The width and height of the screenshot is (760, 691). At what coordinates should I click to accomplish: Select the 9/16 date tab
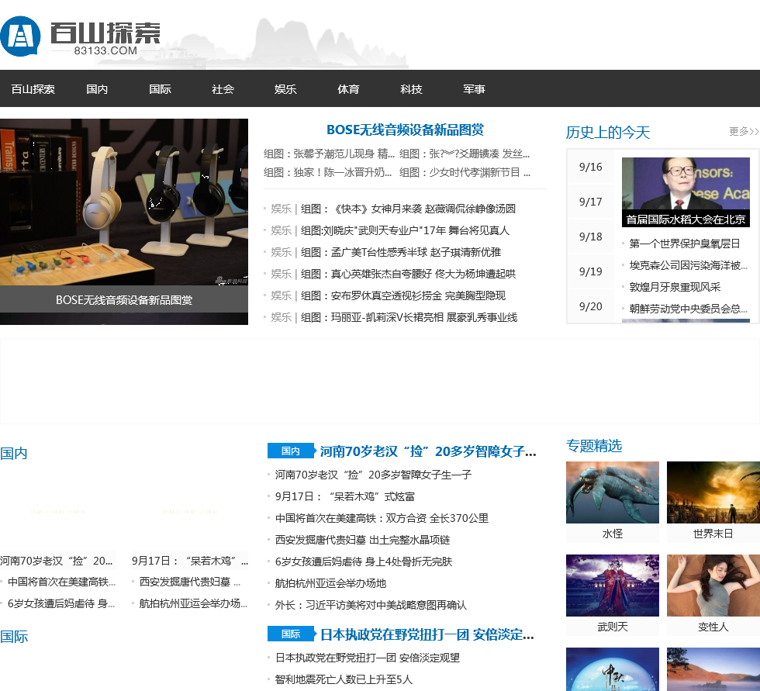pos(590,167)
